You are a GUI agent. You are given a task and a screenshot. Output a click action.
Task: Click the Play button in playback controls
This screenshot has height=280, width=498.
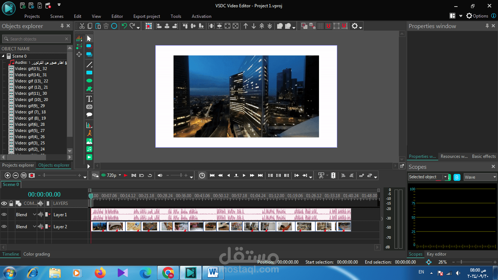point(244,175)
